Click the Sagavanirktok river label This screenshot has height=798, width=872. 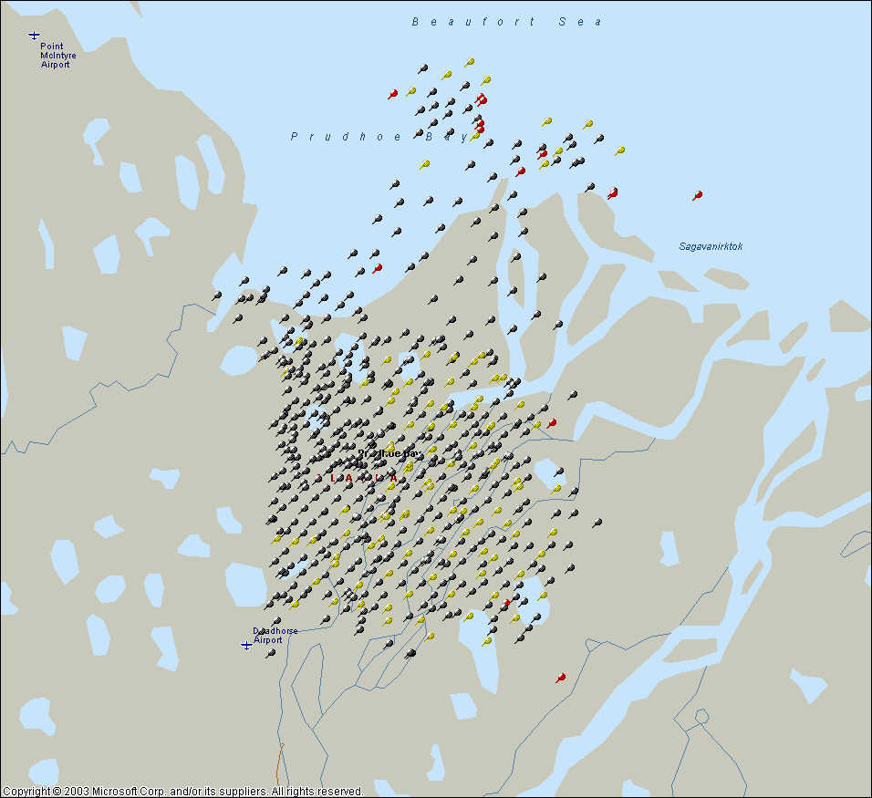[711, 246]
